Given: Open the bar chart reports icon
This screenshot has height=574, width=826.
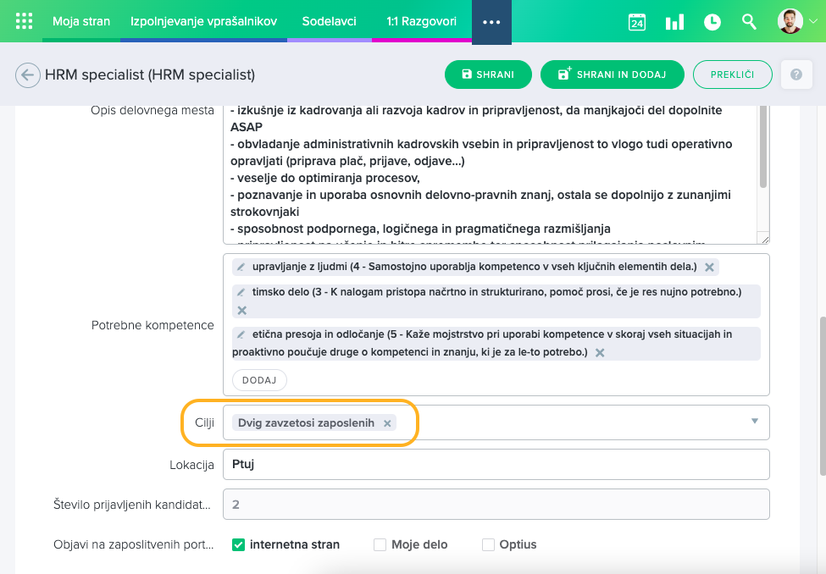Looking at the screenshot, I should coord(674,22).
